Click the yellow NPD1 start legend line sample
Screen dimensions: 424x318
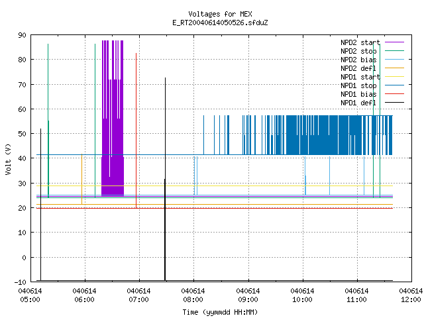click(394, 77)
